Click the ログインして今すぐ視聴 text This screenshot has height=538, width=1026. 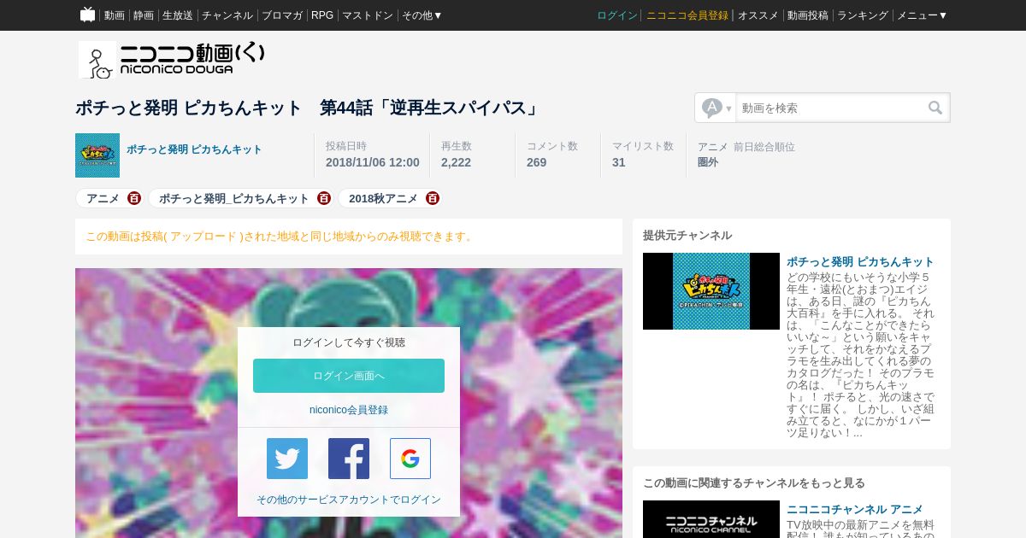click(349, 342)
